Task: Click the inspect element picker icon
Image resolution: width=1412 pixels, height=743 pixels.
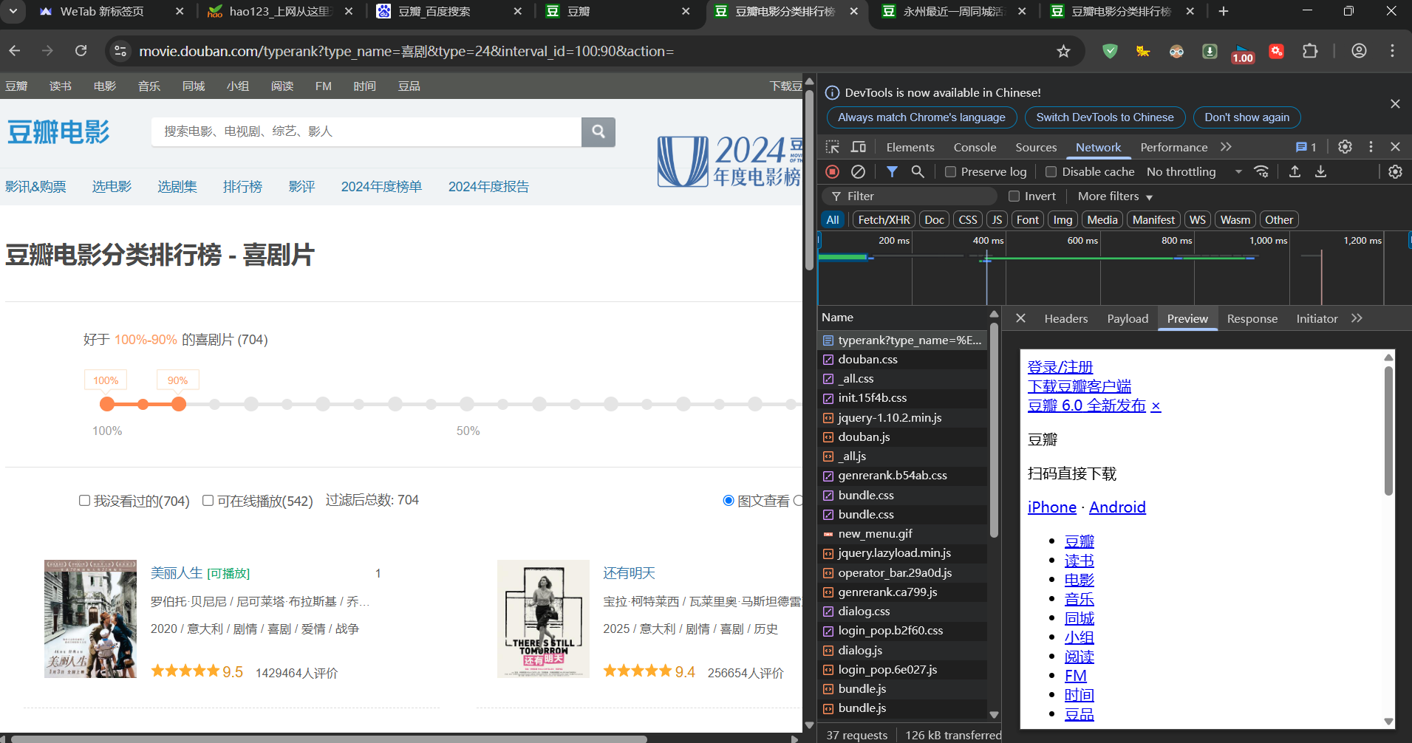Action: (x=833, y=147)
